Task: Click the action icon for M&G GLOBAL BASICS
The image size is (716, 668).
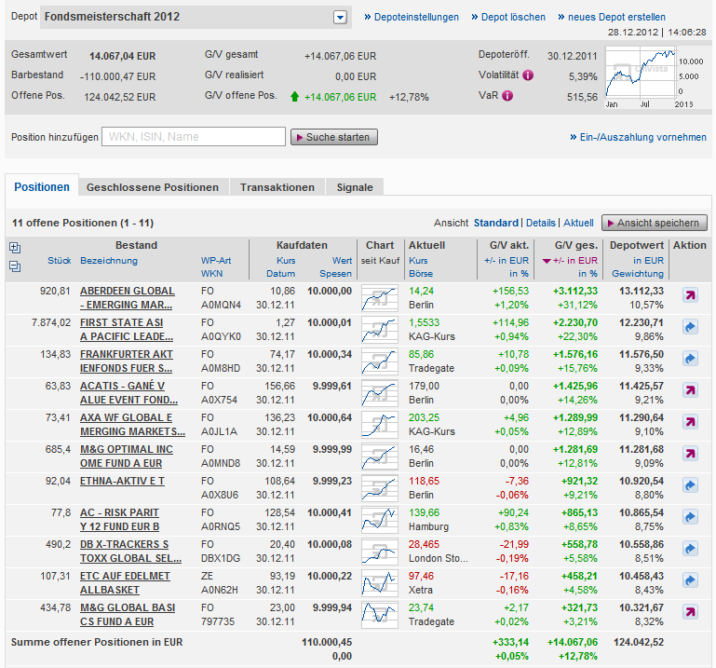Action: (x=690, y=612)
